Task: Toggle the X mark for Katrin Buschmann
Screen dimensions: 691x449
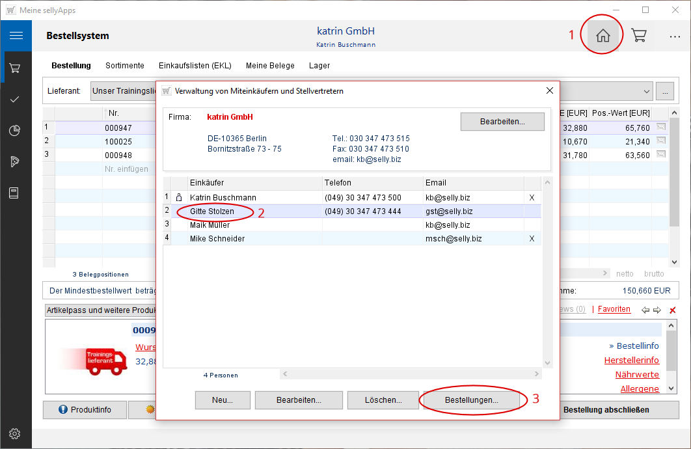Action: click(532, 198)
